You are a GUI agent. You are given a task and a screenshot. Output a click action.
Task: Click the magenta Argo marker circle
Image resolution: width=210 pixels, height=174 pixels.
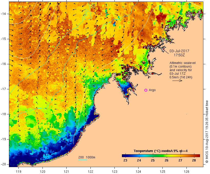(x=146, y=90)
